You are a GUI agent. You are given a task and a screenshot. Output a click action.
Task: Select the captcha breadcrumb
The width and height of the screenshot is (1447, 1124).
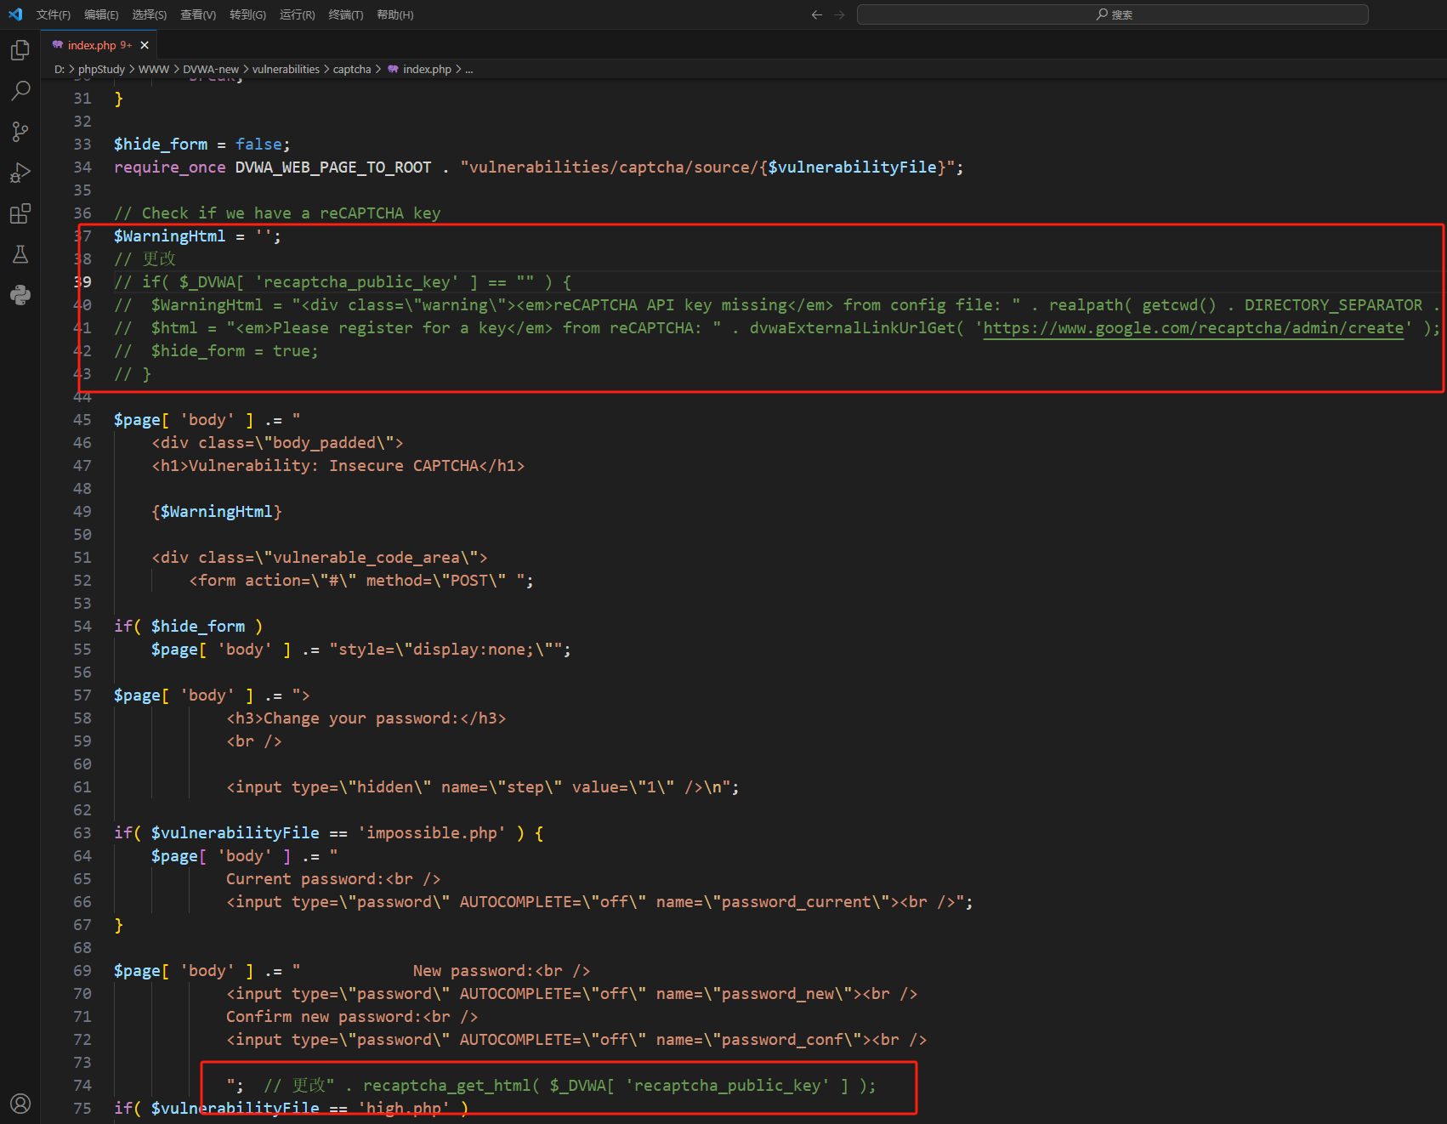coord(352,70)
